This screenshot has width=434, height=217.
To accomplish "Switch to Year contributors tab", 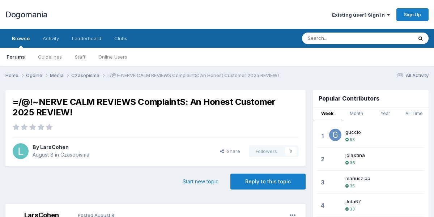I will pyautogui.click(x=385, y=114).
